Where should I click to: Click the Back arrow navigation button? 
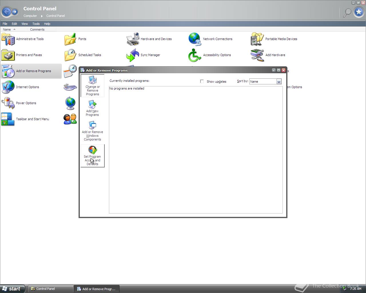point(7,12)
